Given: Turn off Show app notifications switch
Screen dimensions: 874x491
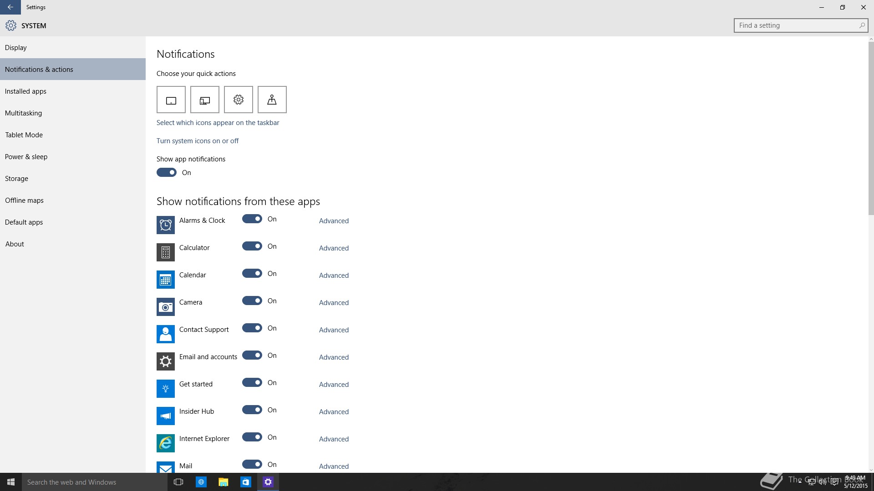Looking at the screenshot, I should coord(167,172).
